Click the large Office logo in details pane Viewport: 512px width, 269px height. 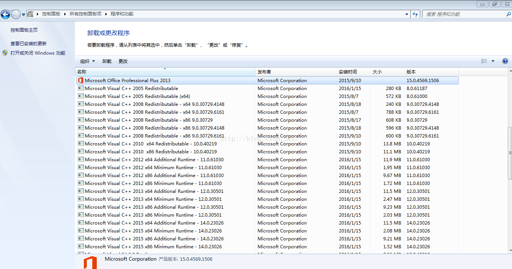[90, 263]
